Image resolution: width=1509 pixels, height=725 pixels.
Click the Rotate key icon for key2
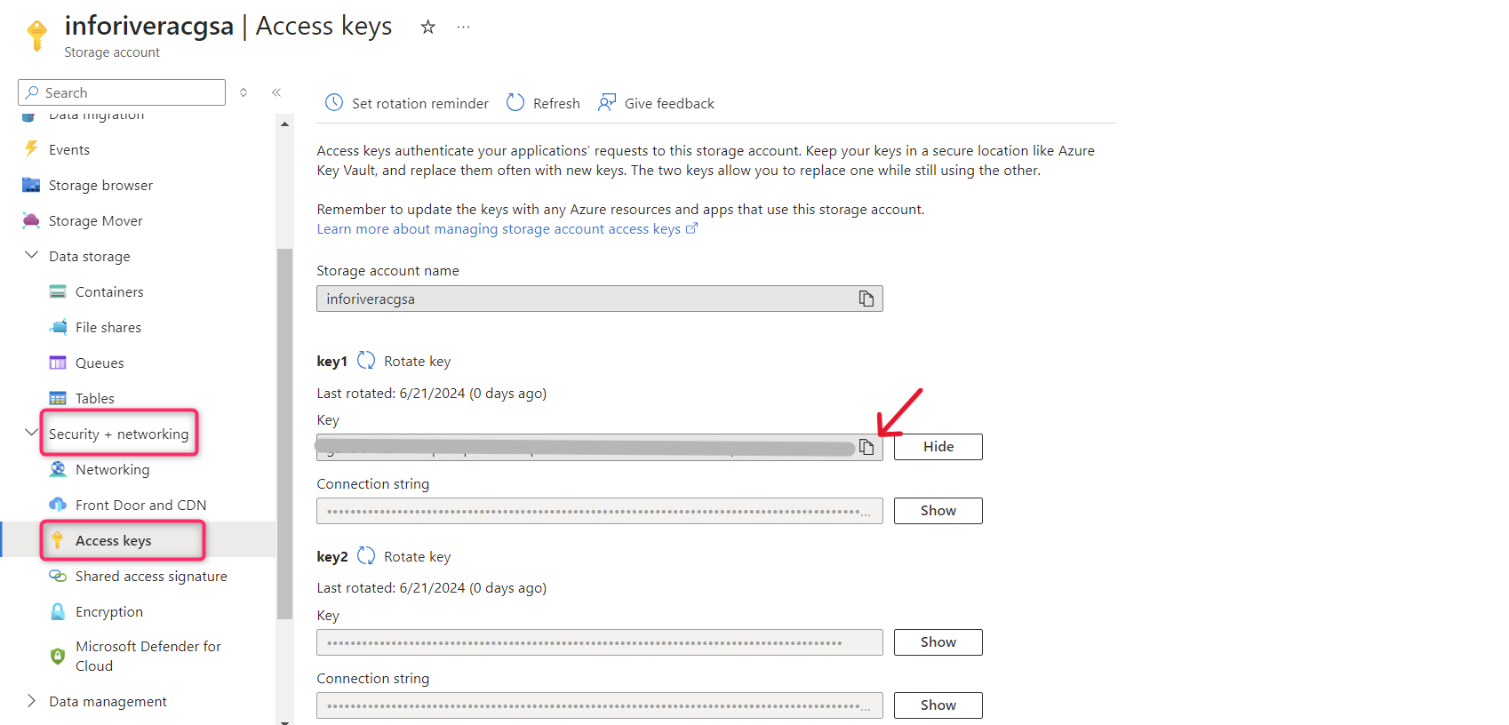[x=366, y=556]
